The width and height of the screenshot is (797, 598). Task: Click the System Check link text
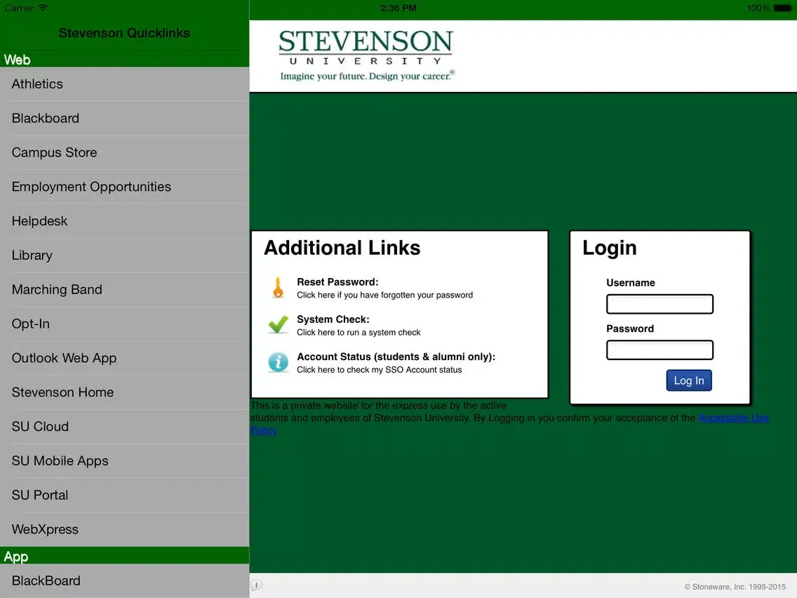pos(333,319)
